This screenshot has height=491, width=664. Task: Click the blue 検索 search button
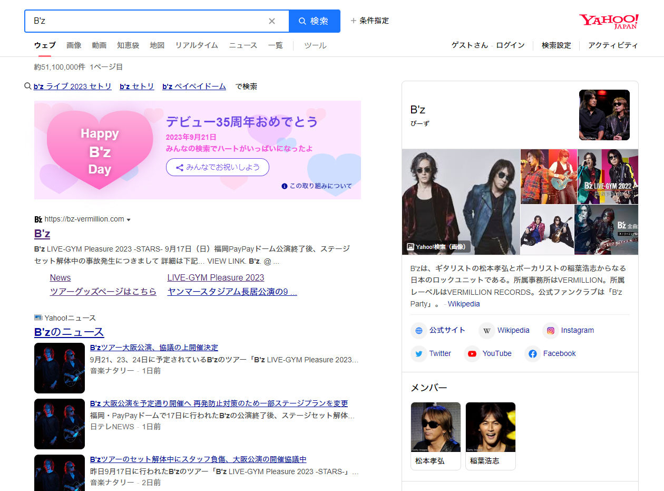pos(314,21)
